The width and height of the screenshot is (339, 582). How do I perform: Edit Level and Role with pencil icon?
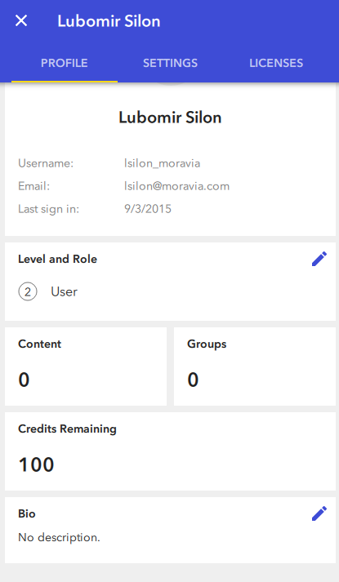point(319,259)
